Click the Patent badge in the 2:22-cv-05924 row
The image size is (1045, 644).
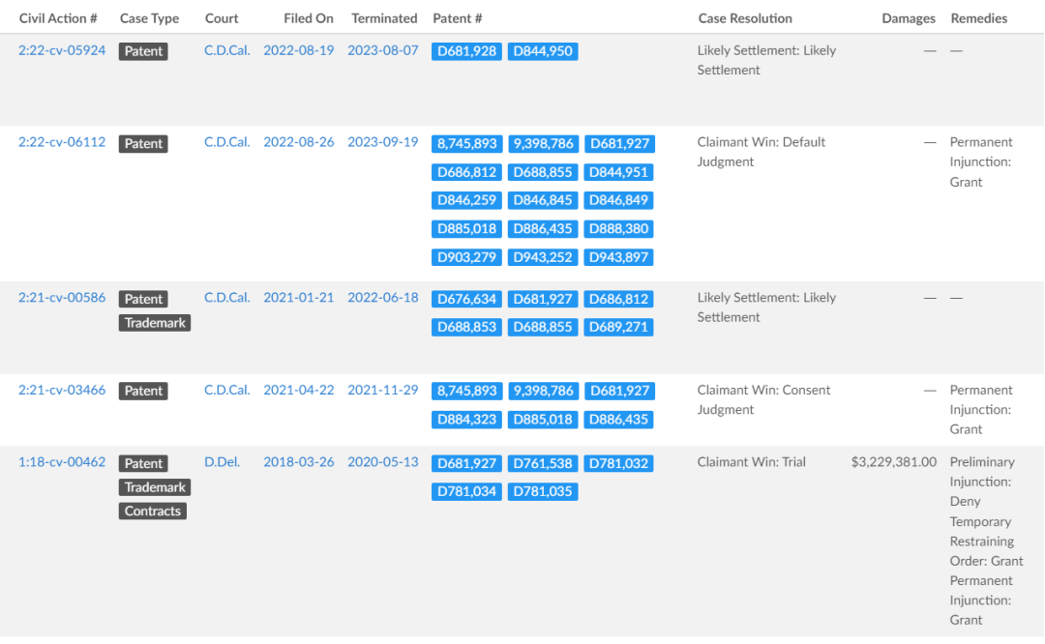tap(143, 51)
